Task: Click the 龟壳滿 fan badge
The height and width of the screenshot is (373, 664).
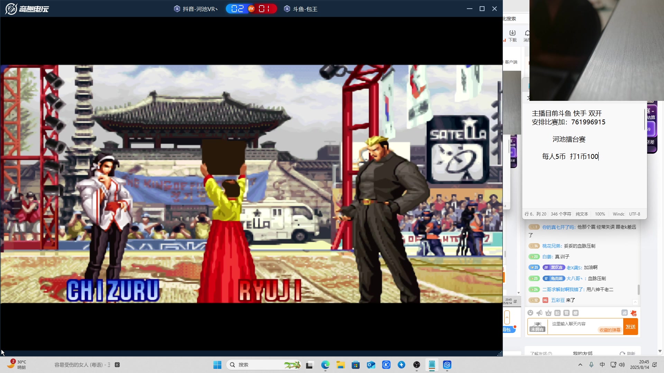Action: (554, 278)
